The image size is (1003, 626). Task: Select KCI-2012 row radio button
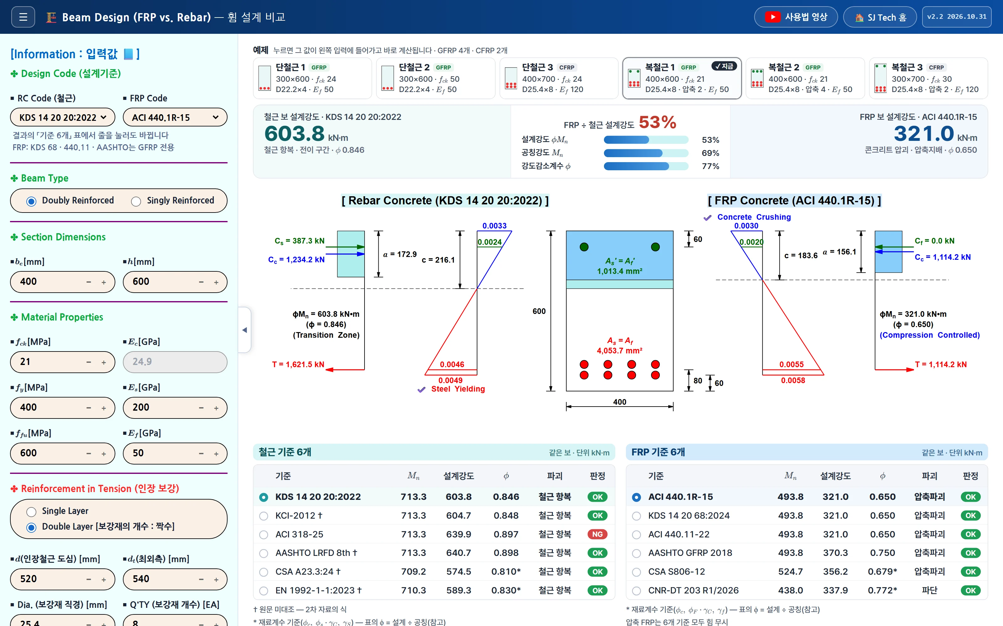pyautogui.click(x=264, y=516)
